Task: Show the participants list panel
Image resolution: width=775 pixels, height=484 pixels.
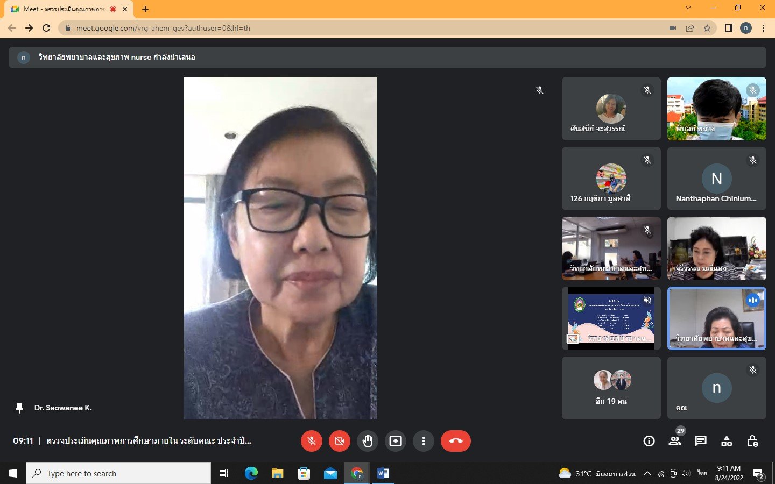Action: coord(674,442)
